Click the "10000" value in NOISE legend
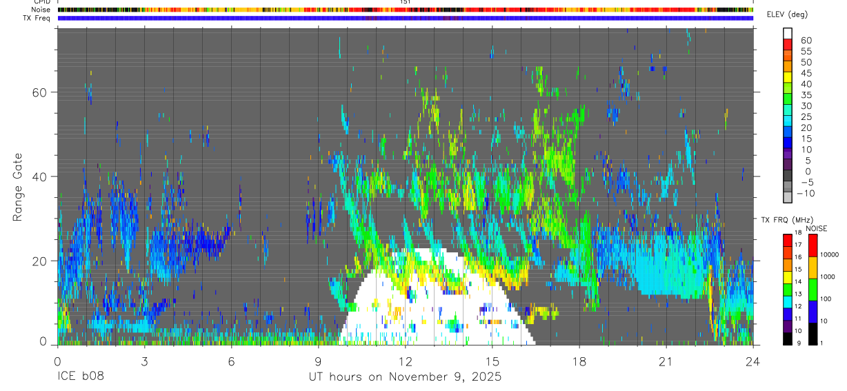The image size is (847, 391). point(830,254)
